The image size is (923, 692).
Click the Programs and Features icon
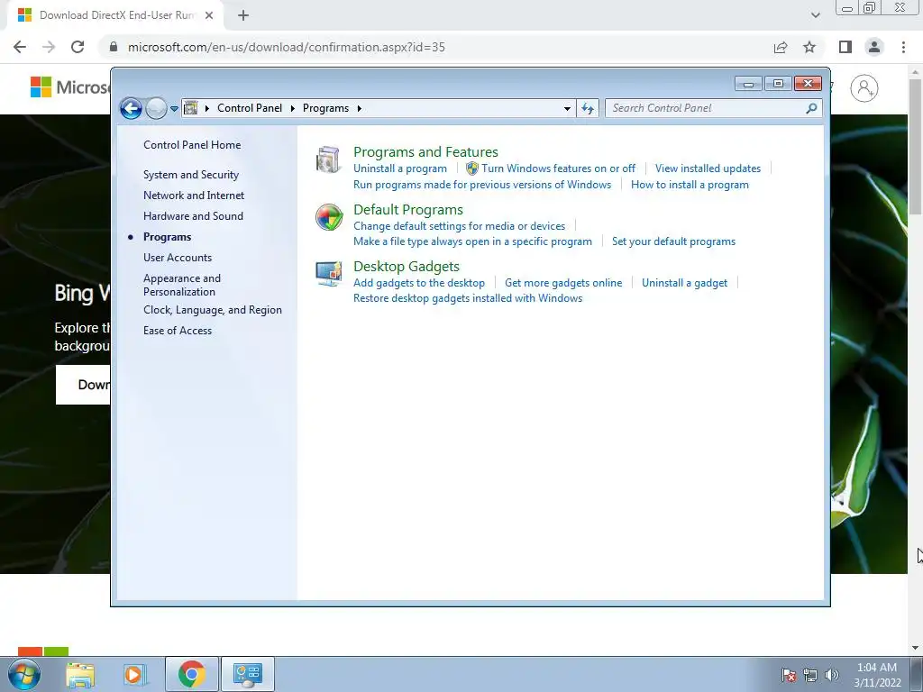(x=328, y=159)
